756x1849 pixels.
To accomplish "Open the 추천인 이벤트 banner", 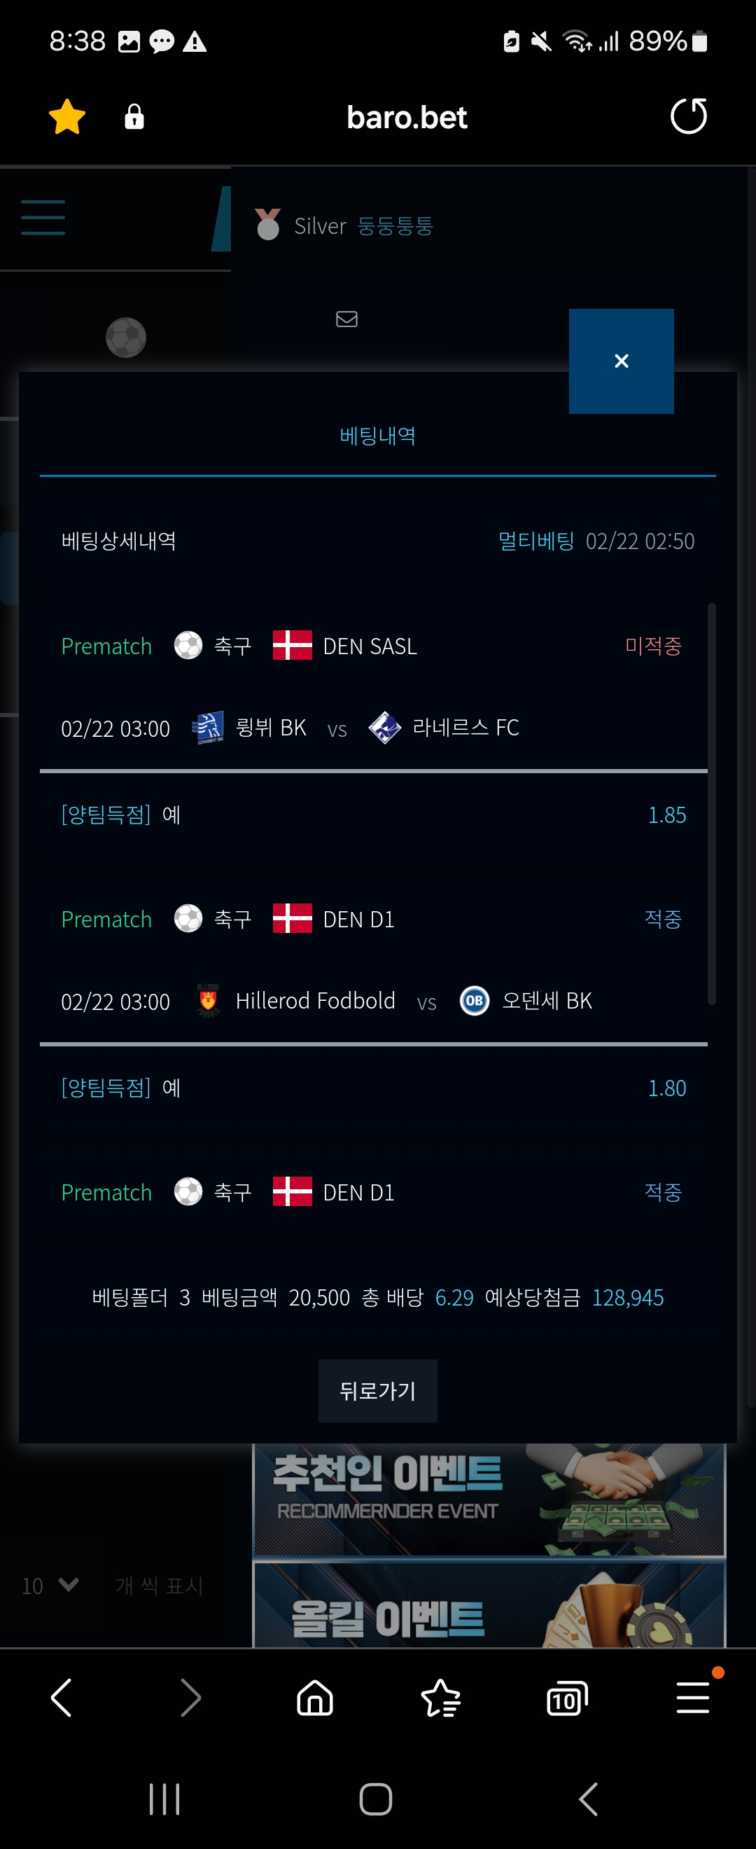I will 489,1500.
